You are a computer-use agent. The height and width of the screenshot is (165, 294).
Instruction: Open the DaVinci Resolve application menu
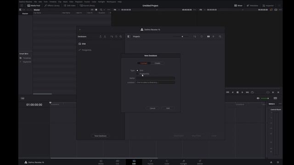26,2
